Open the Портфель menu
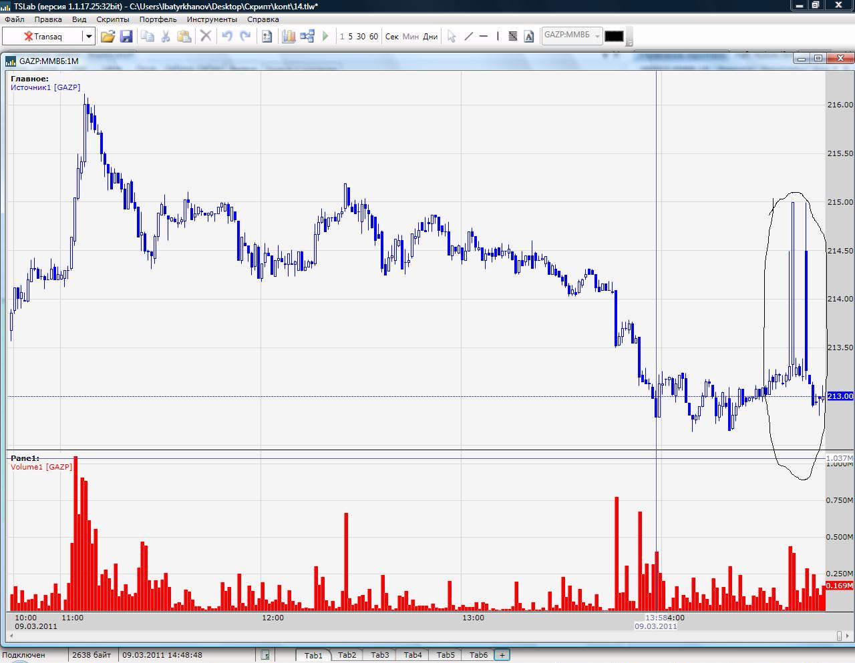This screenshot has width=855, height=663. [158, 19]
